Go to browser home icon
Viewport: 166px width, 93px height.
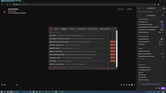pos(10,5)
